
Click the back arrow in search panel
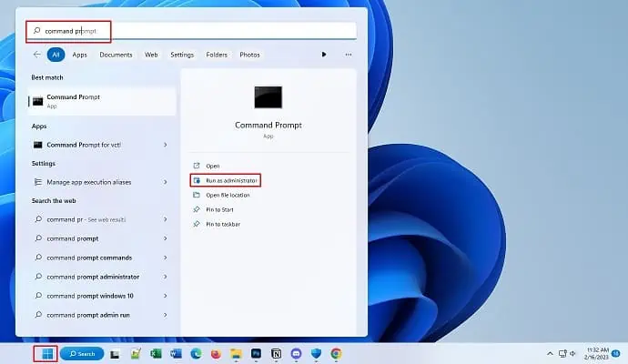pyautogui.click(x=37, y=55)
